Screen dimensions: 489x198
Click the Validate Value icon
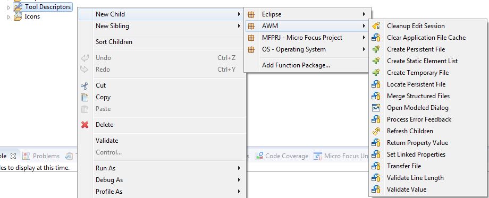coord(376,190)
